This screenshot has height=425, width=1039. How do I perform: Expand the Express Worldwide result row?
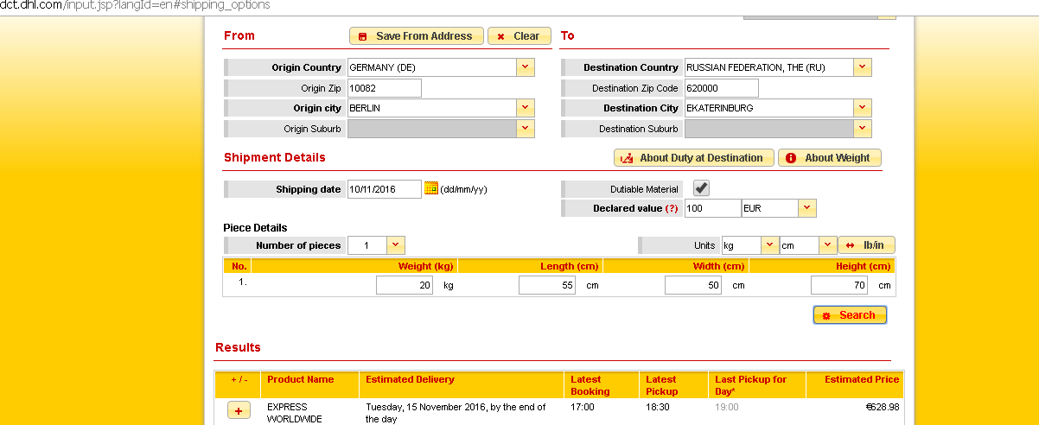coord(239,411)
